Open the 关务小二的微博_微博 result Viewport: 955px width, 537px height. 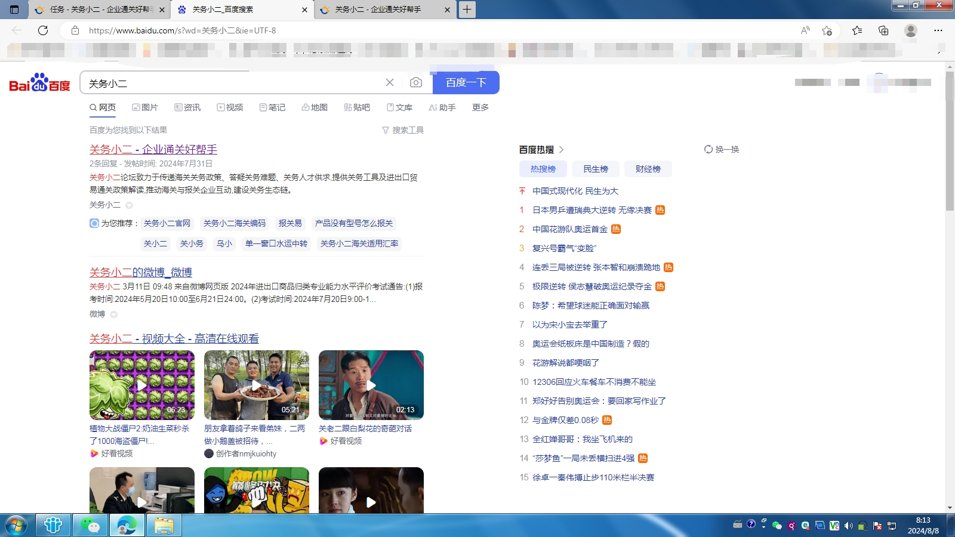click(141, 272)
